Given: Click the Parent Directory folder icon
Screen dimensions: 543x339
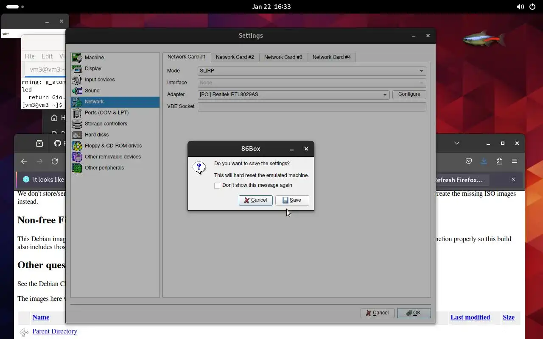Looking at the screenshot, I should pyautogui.click(x=24, y=332).
